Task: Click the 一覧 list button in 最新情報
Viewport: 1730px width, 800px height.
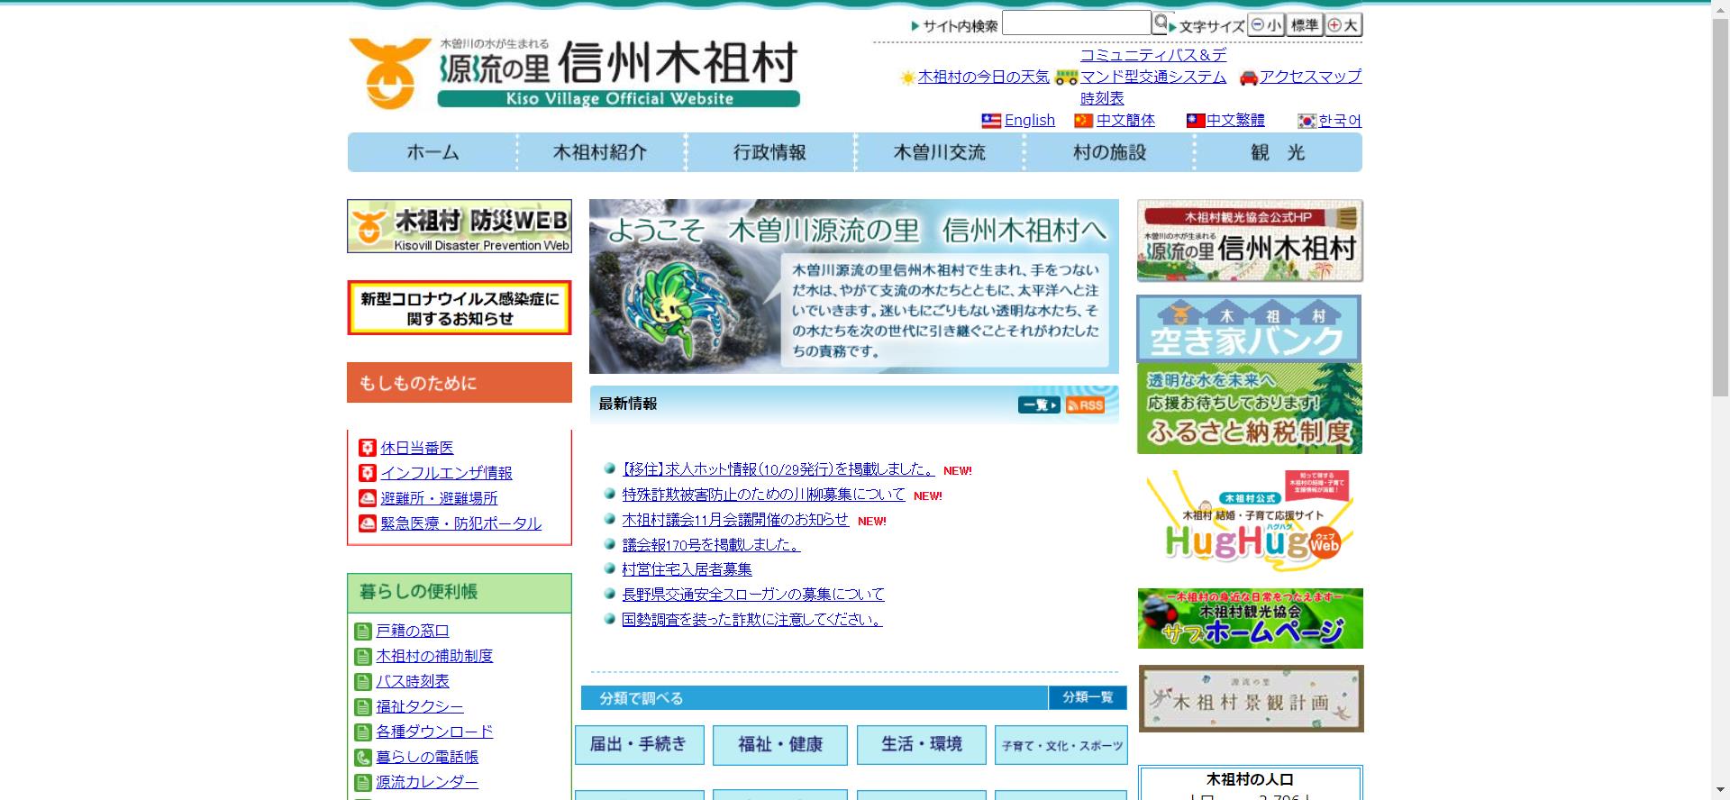Action: 1039,405
